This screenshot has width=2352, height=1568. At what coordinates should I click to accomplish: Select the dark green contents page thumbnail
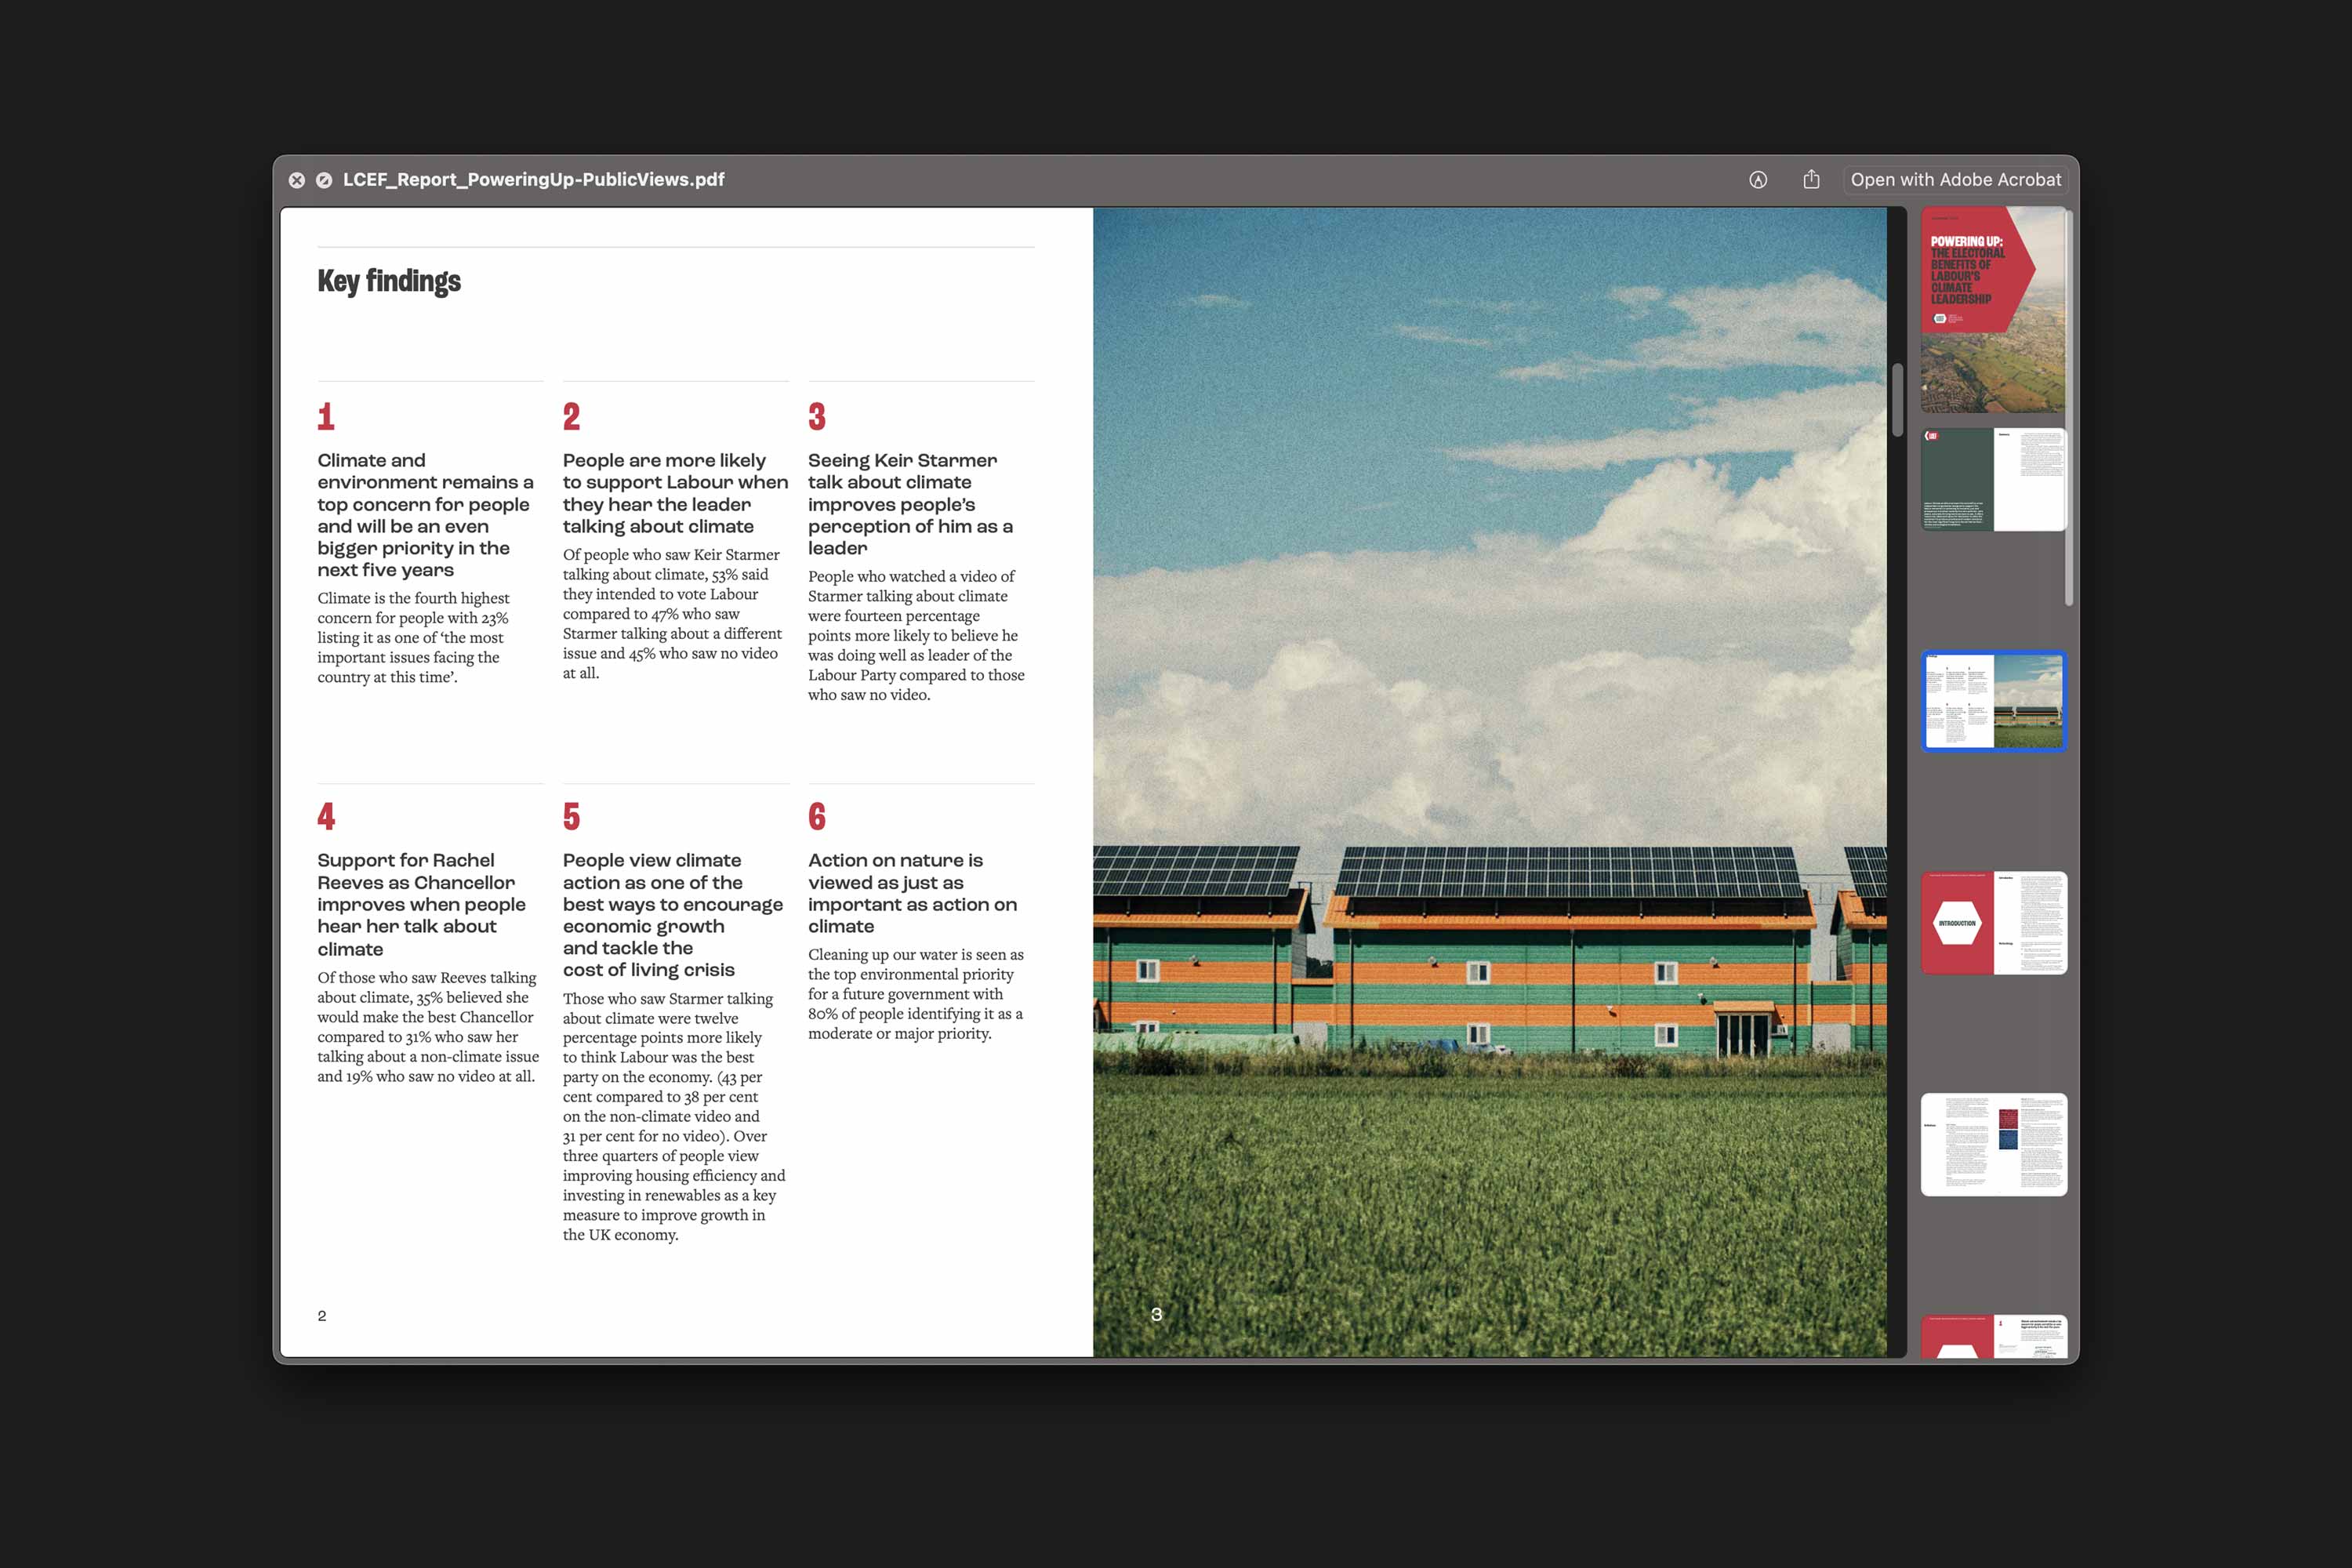[x=1993, y=480]
